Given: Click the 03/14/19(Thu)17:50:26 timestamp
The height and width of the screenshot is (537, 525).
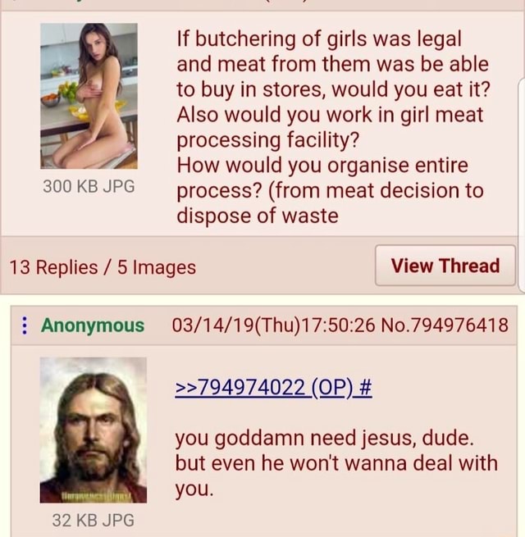Looking at the screenshot, I should tap(273, 325).
